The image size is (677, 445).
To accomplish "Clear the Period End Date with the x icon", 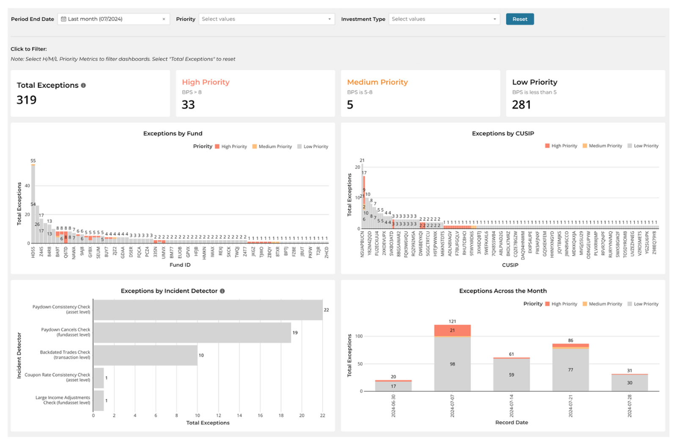I will 164,19.
